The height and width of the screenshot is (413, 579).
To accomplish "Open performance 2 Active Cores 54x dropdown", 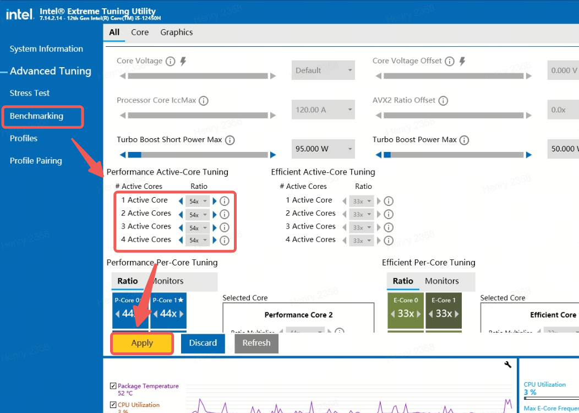I will [x=198, y=215].
